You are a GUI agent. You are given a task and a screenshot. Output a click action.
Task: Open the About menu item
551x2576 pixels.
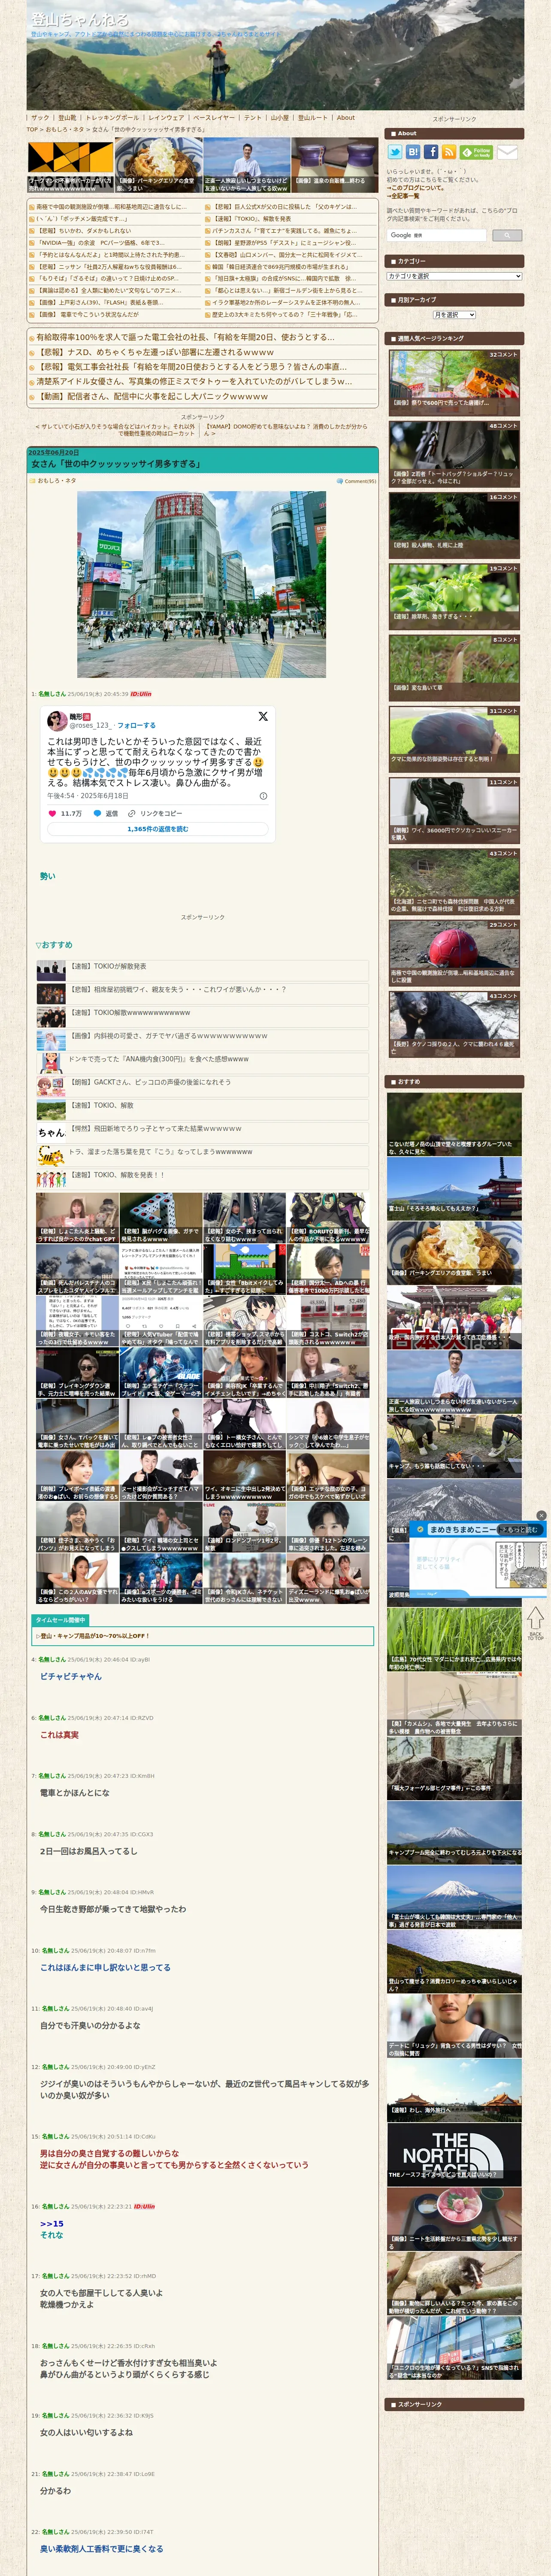(x=345, y=118)
